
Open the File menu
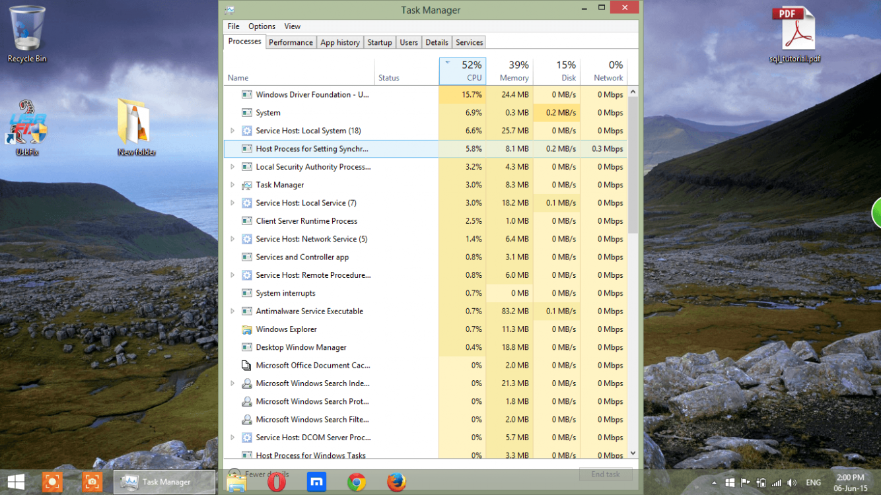(x=234, y=26)
